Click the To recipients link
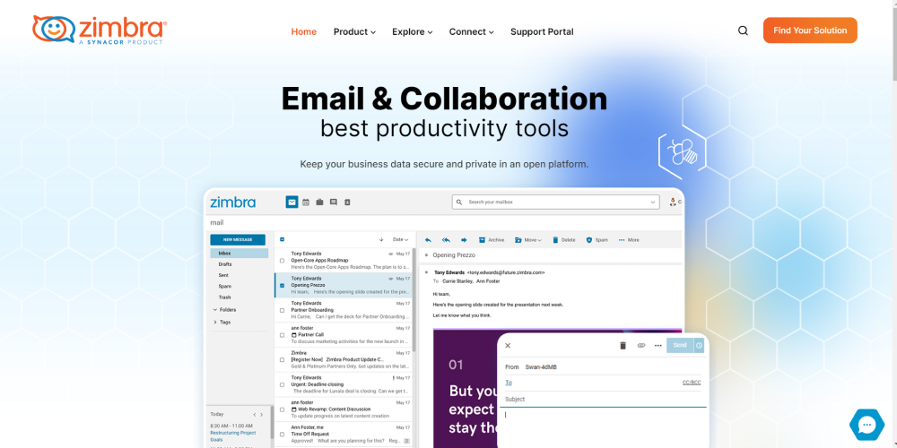 pos(509,383)
